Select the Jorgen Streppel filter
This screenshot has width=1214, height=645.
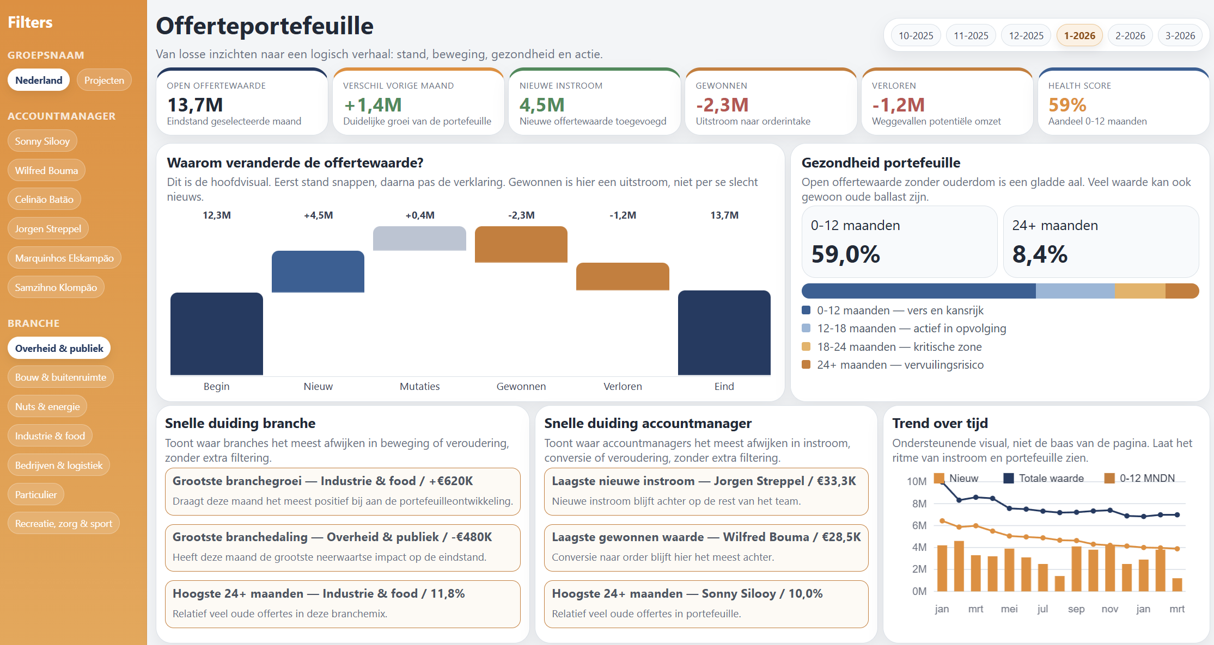[48, 228]
